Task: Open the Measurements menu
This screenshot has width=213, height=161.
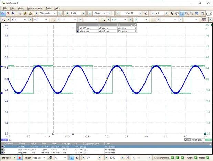Action: click(x=34, y=8)
